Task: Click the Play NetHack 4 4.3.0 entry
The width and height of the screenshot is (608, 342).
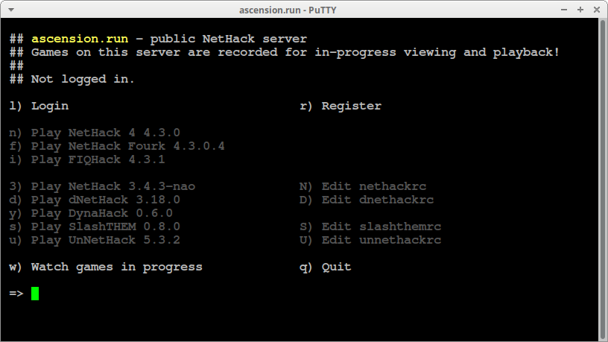Action: tap(95, 133)
